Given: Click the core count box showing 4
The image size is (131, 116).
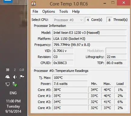Looking at the screenshot, I should click(x=88, y=20).
